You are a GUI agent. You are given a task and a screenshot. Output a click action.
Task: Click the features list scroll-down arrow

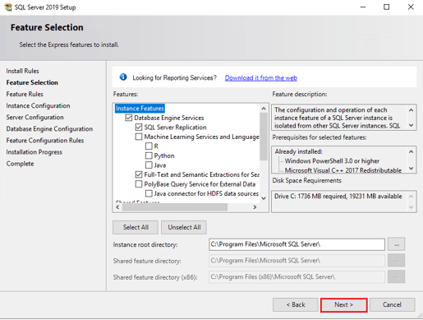264,198
